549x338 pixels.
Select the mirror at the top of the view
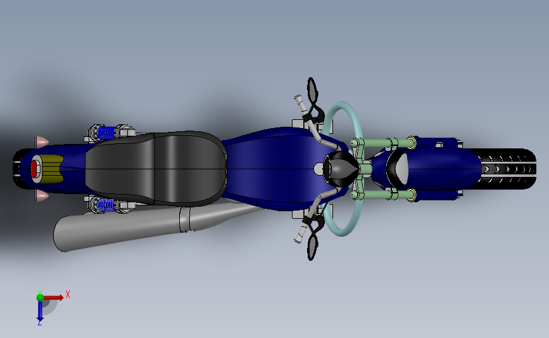click(x=312, y=91)
